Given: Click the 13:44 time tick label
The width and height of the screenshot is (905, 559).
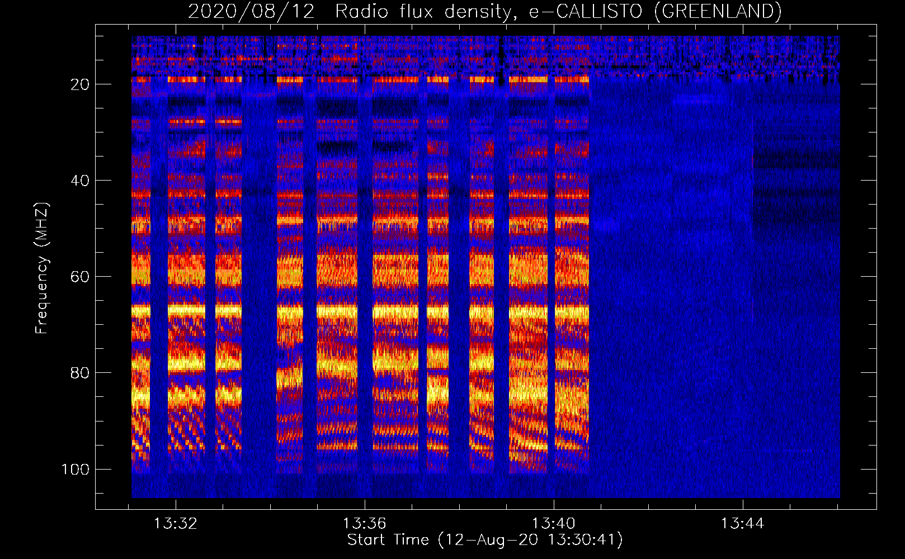Looking at the screenshot, I should point(742,524).
